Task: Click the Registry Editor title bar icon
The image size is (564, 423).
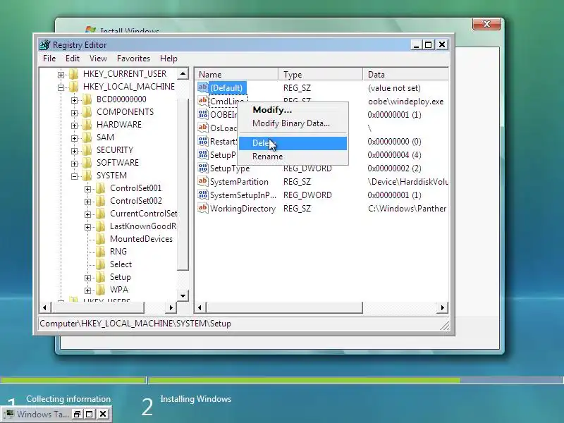Action: (x=45, y=45)
